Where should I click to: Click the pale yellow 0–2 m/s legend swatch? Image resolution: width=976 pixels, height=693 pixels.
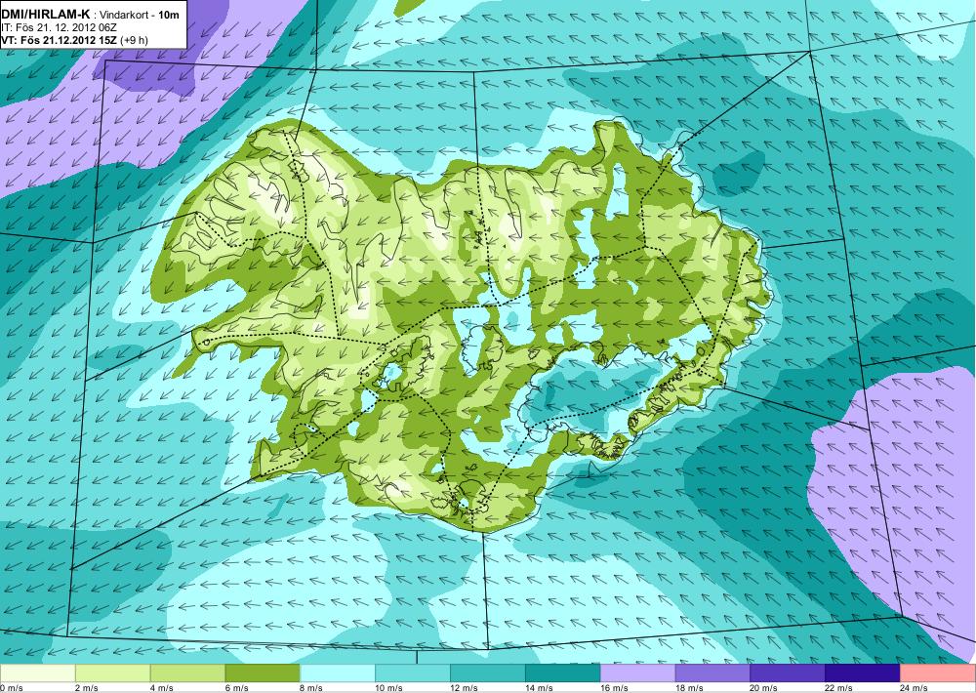tap(37, 673)
